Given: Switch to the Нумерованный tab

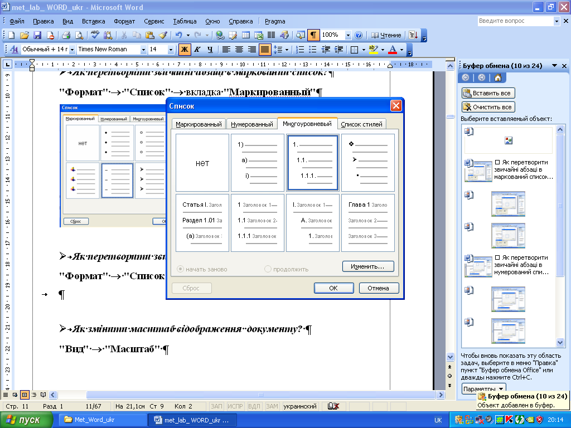Looking at the screenshot, I should pyautogui.click(x=252, y=124).
